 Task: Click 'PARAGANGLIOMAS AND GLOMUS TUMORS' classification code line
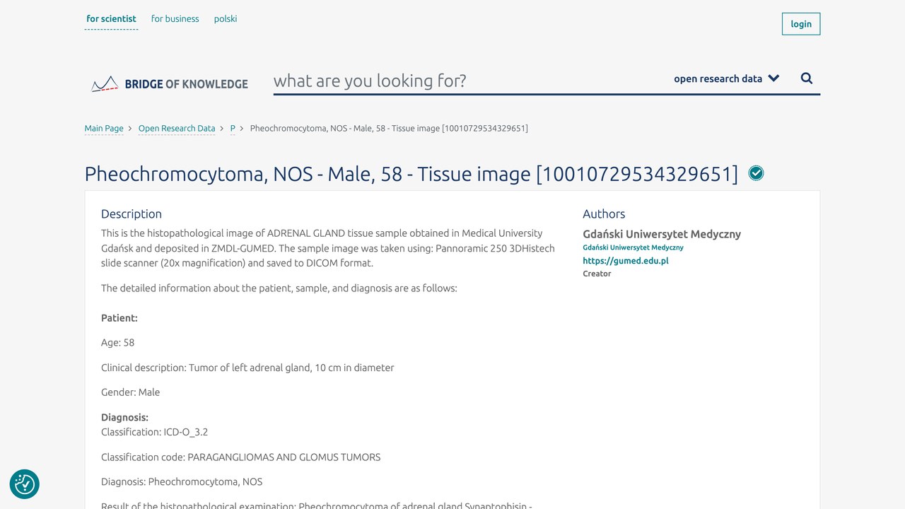pyautogui.click(x=240, y=457)
